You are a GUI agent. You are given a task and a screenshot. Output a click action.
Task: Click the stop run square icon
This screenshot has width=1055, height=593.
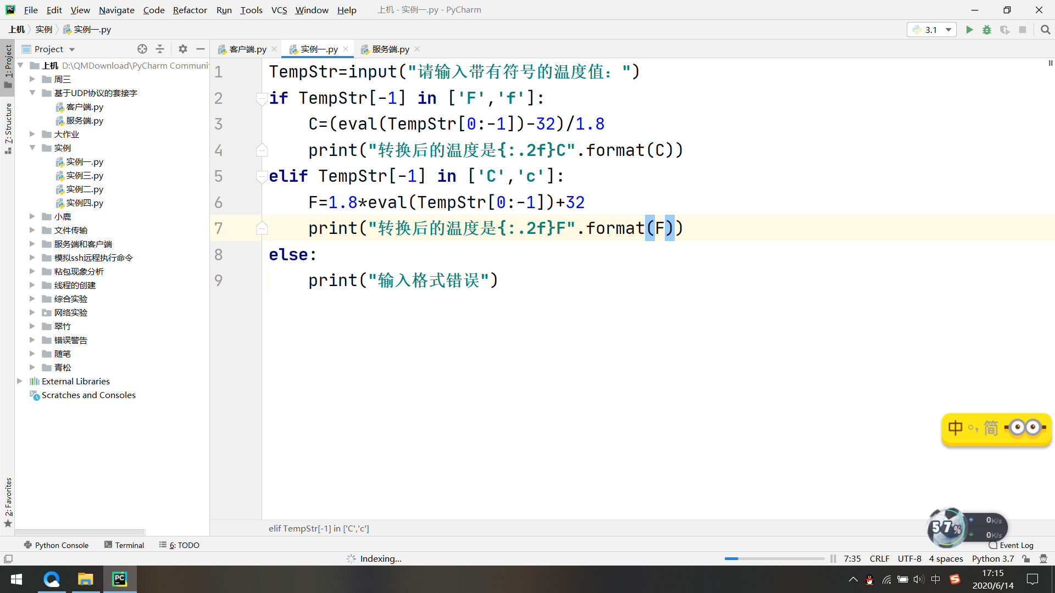click(1023, 30)
